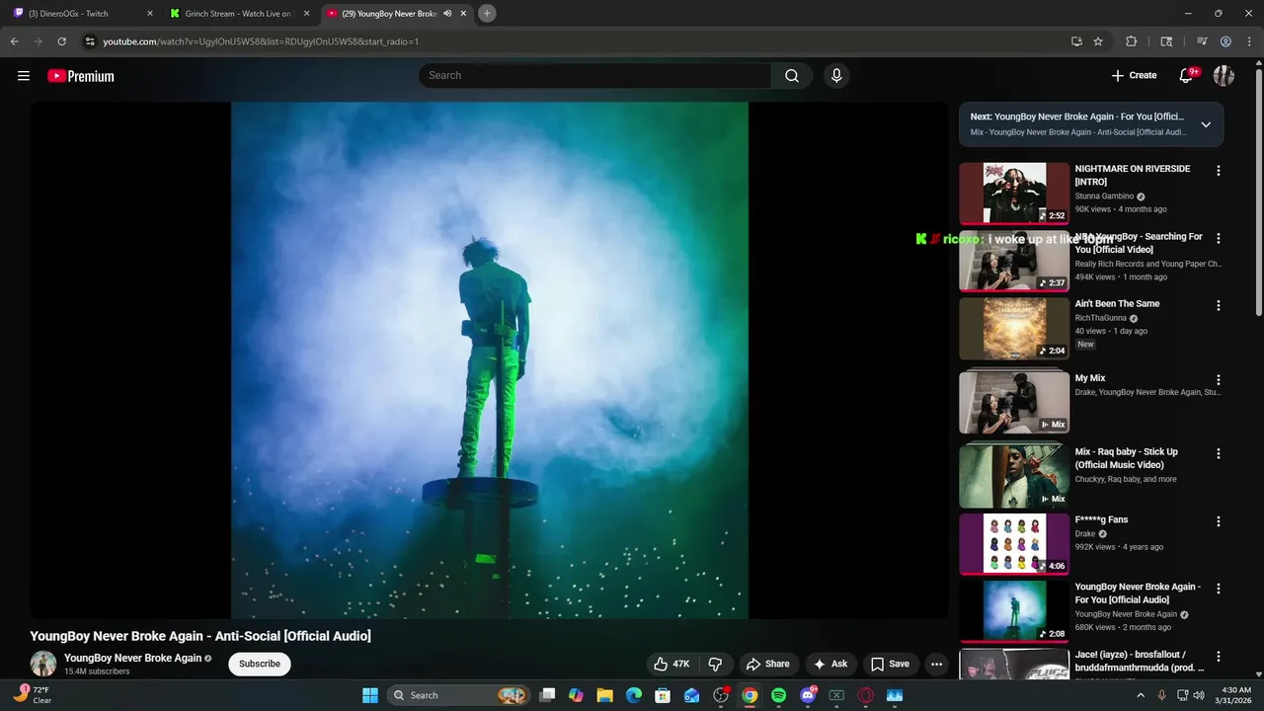Open YouTube notifications bell
This screenshot has height=711, width=1264.
[x=1187, y=76]
